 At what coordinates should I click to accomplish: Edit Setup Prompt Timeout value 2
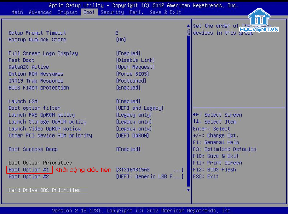tap(117, 33)
